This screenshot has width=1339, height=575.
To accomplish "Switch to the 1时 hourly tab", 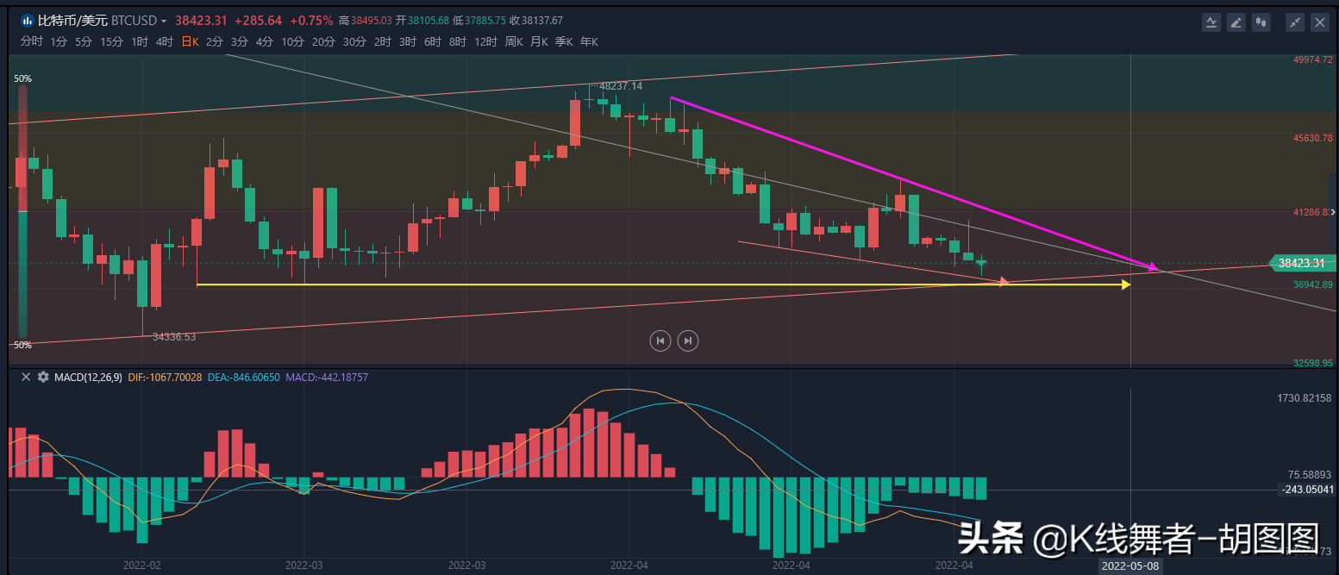I will (138, 41).
